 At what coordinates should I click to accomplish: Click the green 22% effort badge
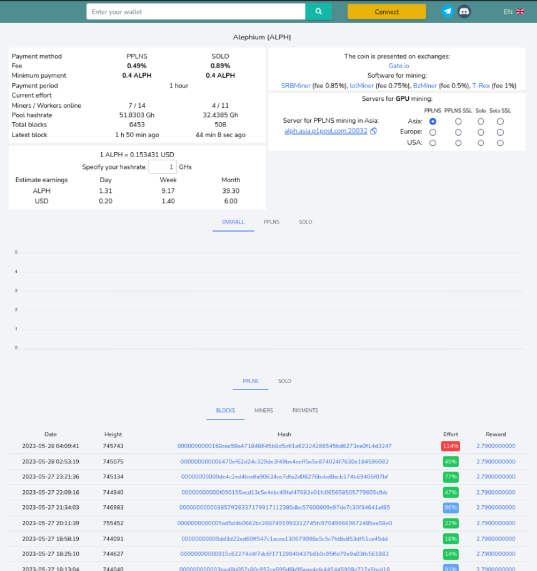coord(451,523)
